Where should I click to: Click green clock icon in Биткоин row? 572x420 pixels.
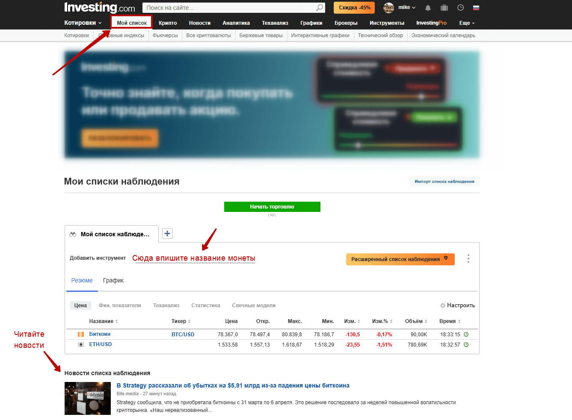[466, 335]
